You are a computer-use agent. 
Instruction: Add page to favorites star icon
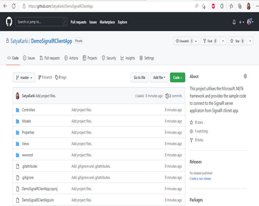point(204,6)
